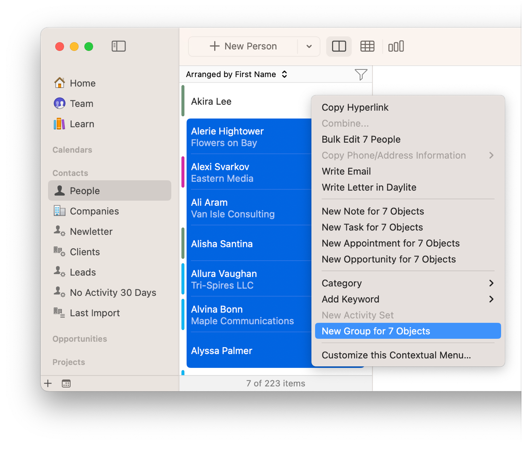Open mini calendar icon at sidebar bottom
The image size is (529, 454).
point(66,383)
